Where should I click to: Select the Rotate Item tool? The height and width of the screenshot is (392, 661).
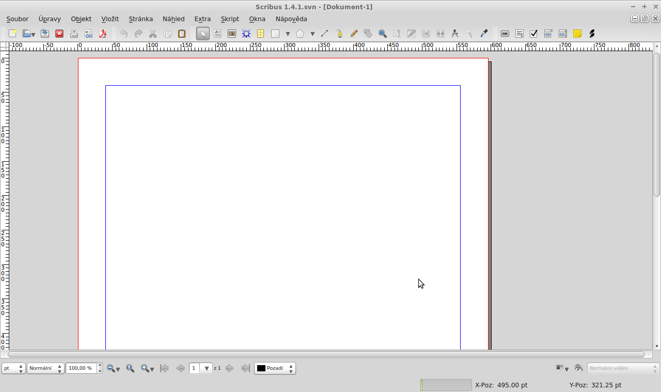(x=368, y=34)
